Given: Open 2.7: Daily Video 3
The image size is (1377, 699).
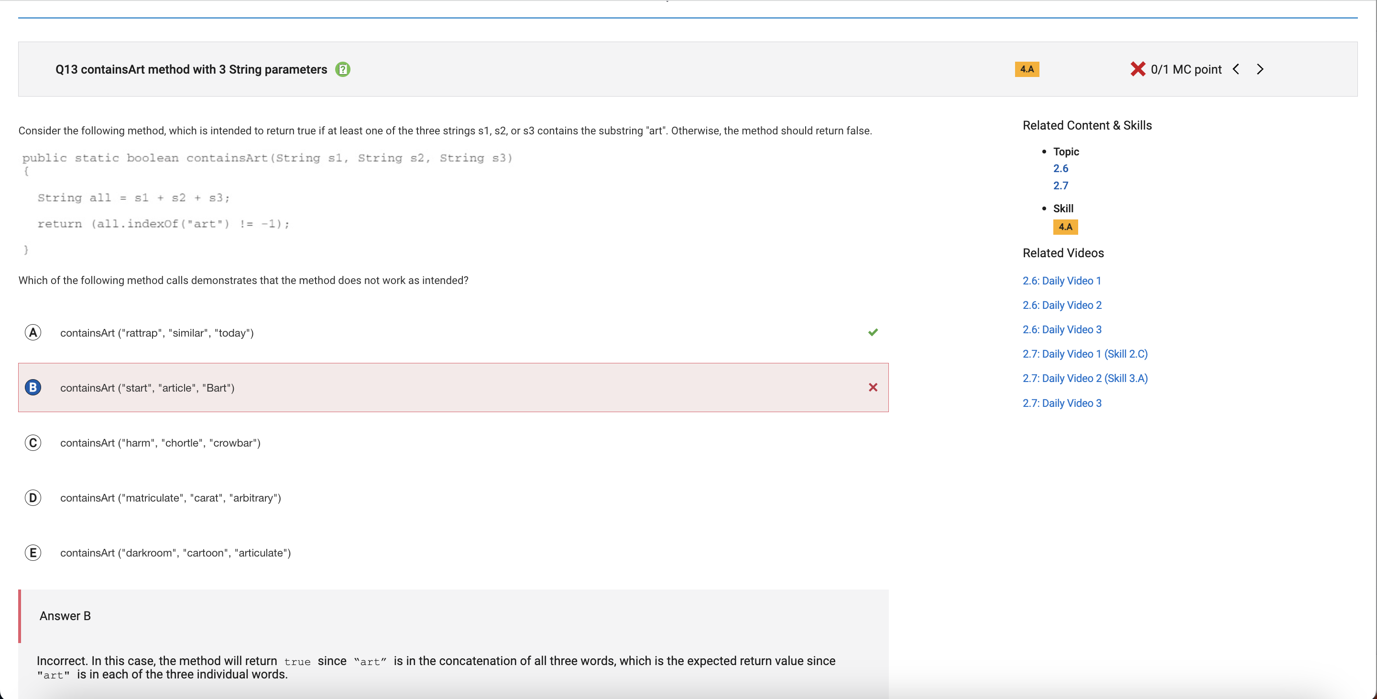Looking at the screenshot, I should coord(1061,404).
